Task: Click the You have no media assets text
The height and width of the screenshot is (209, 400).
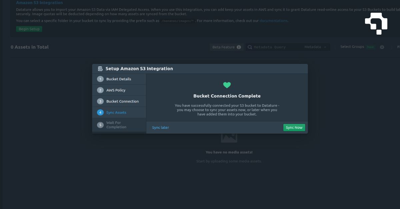Action: [x=229, y=152]
